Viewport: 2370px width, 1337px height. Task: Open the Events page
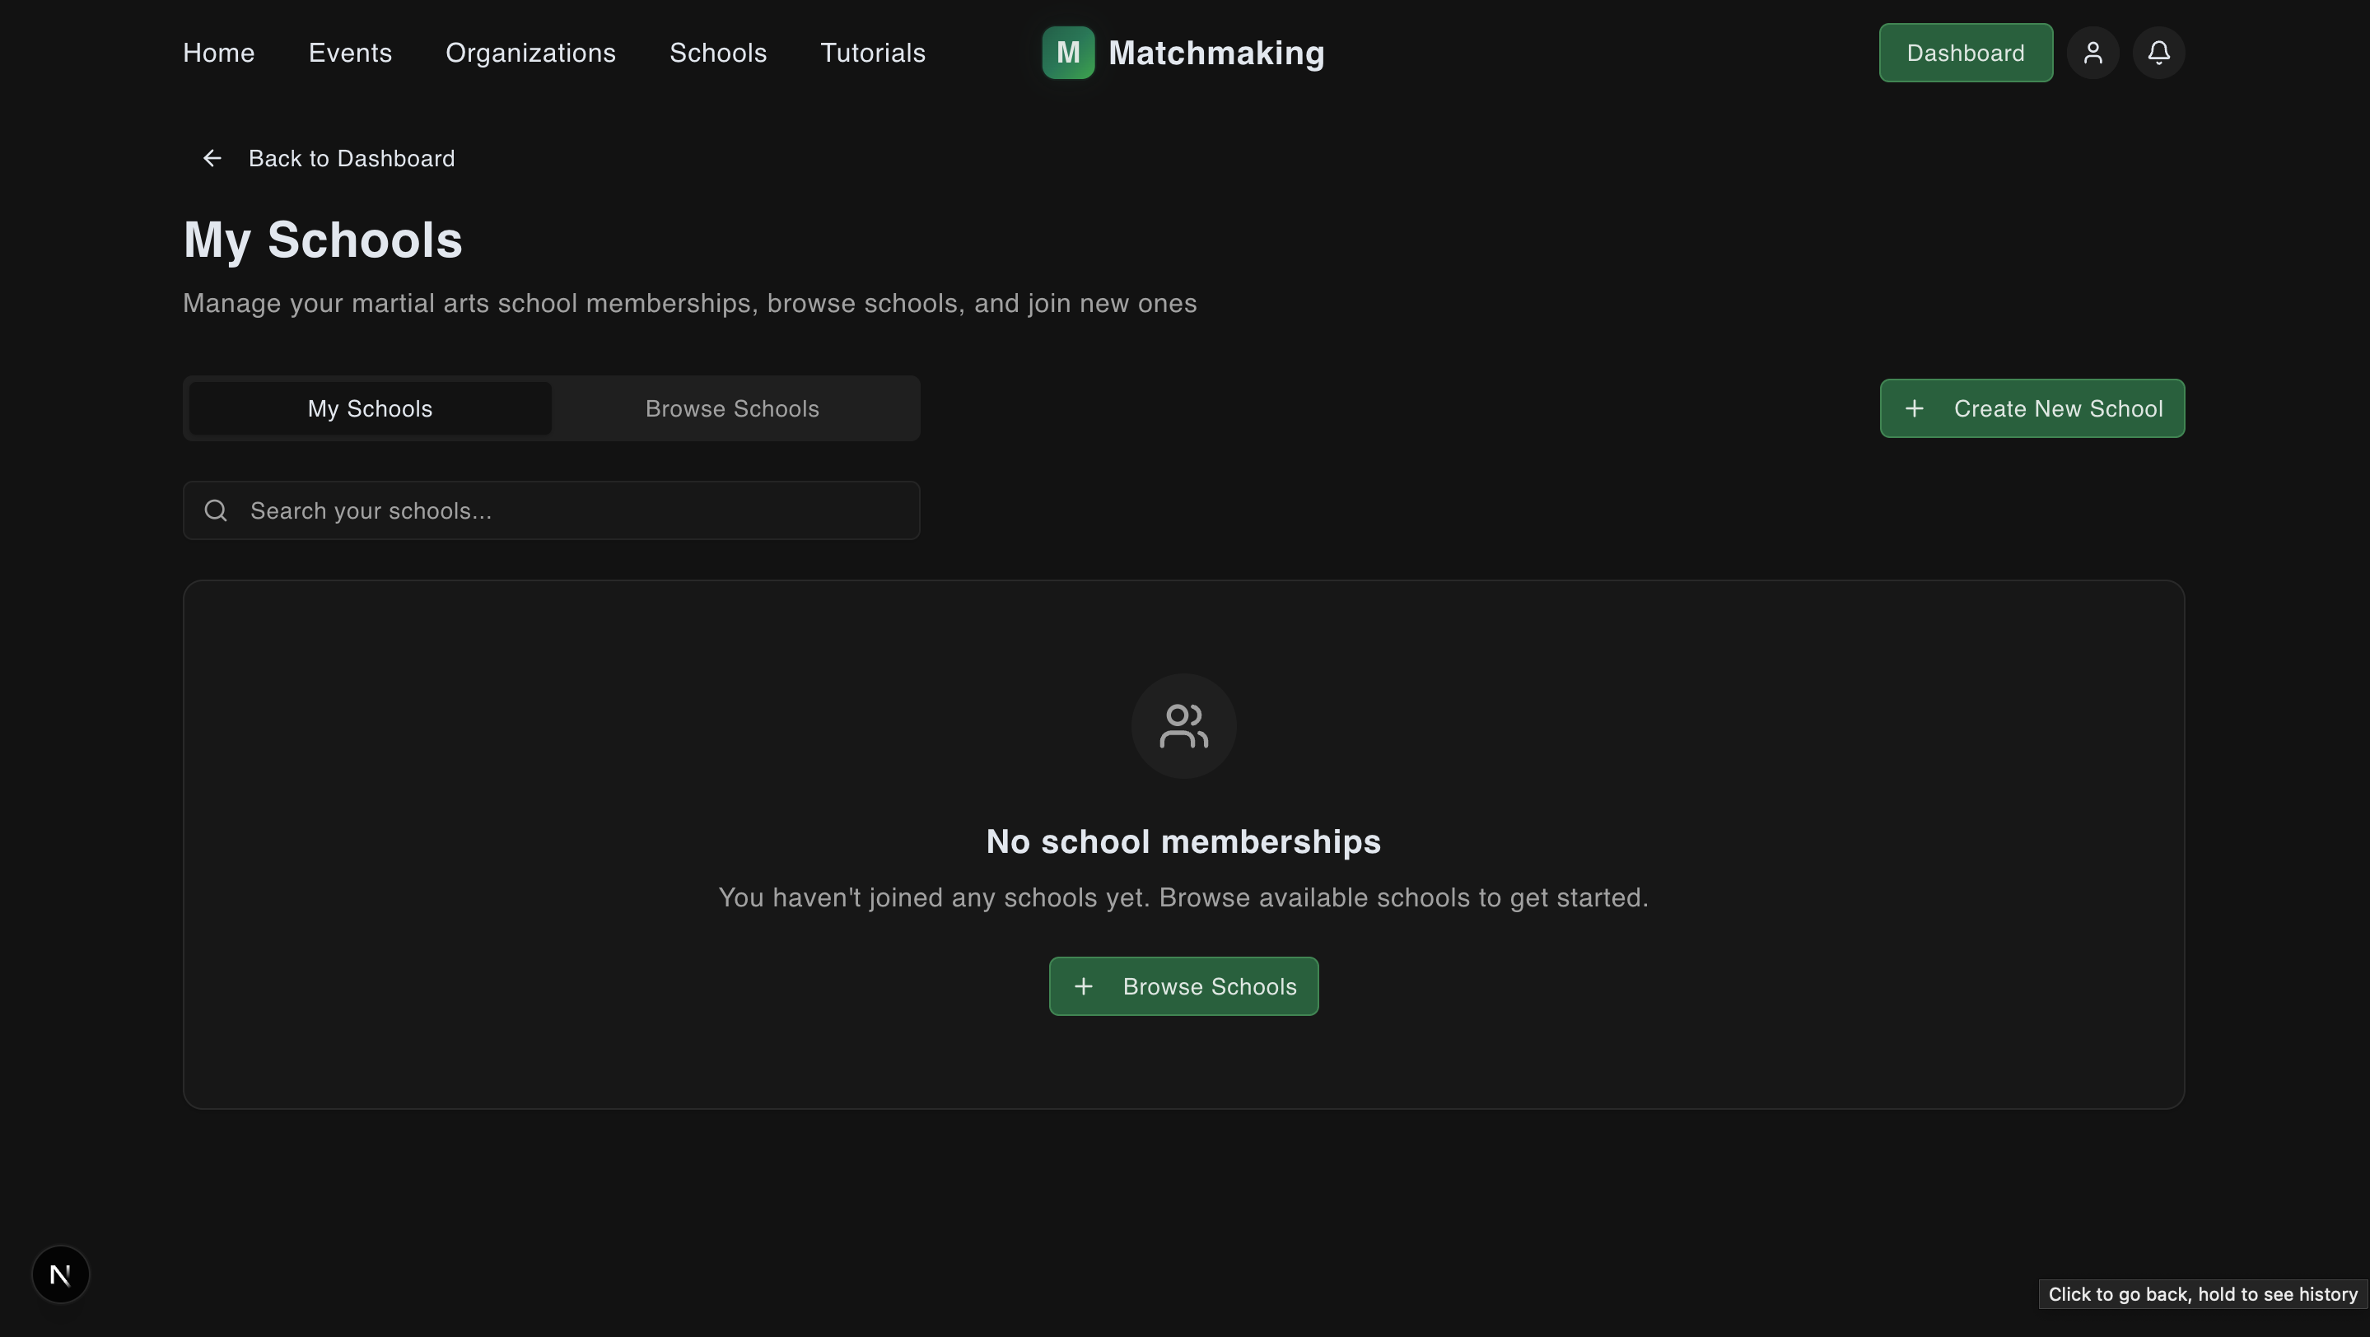(351, 53)
